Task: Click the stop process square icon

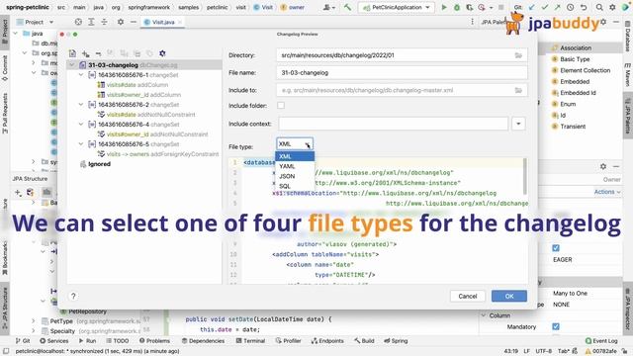Action: [x=501, y=7]
